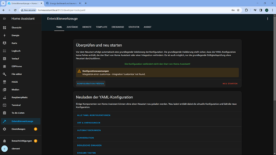Click KONFIGURATION PRÜFEN button

(90, 83)
